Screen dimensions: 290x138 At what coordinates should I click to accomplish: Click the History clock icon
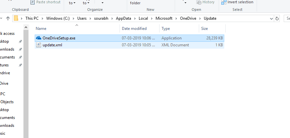point(199,2)
